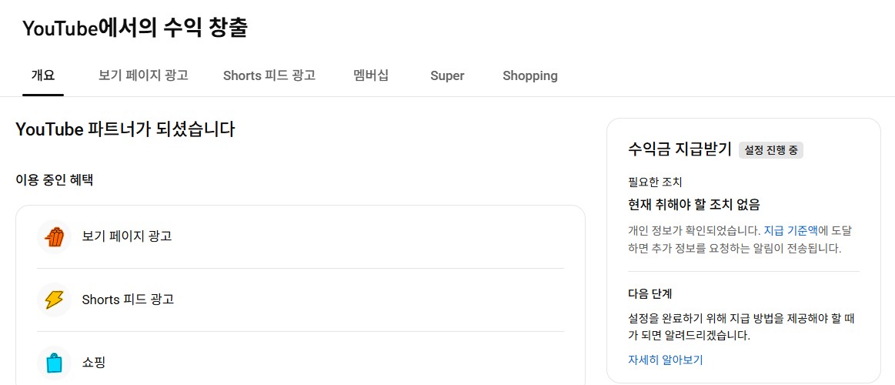The width and height of the screenshot is (895, 385).
Task: Open the 자세히 알아보기 link
Action: (x=666, y=360)
